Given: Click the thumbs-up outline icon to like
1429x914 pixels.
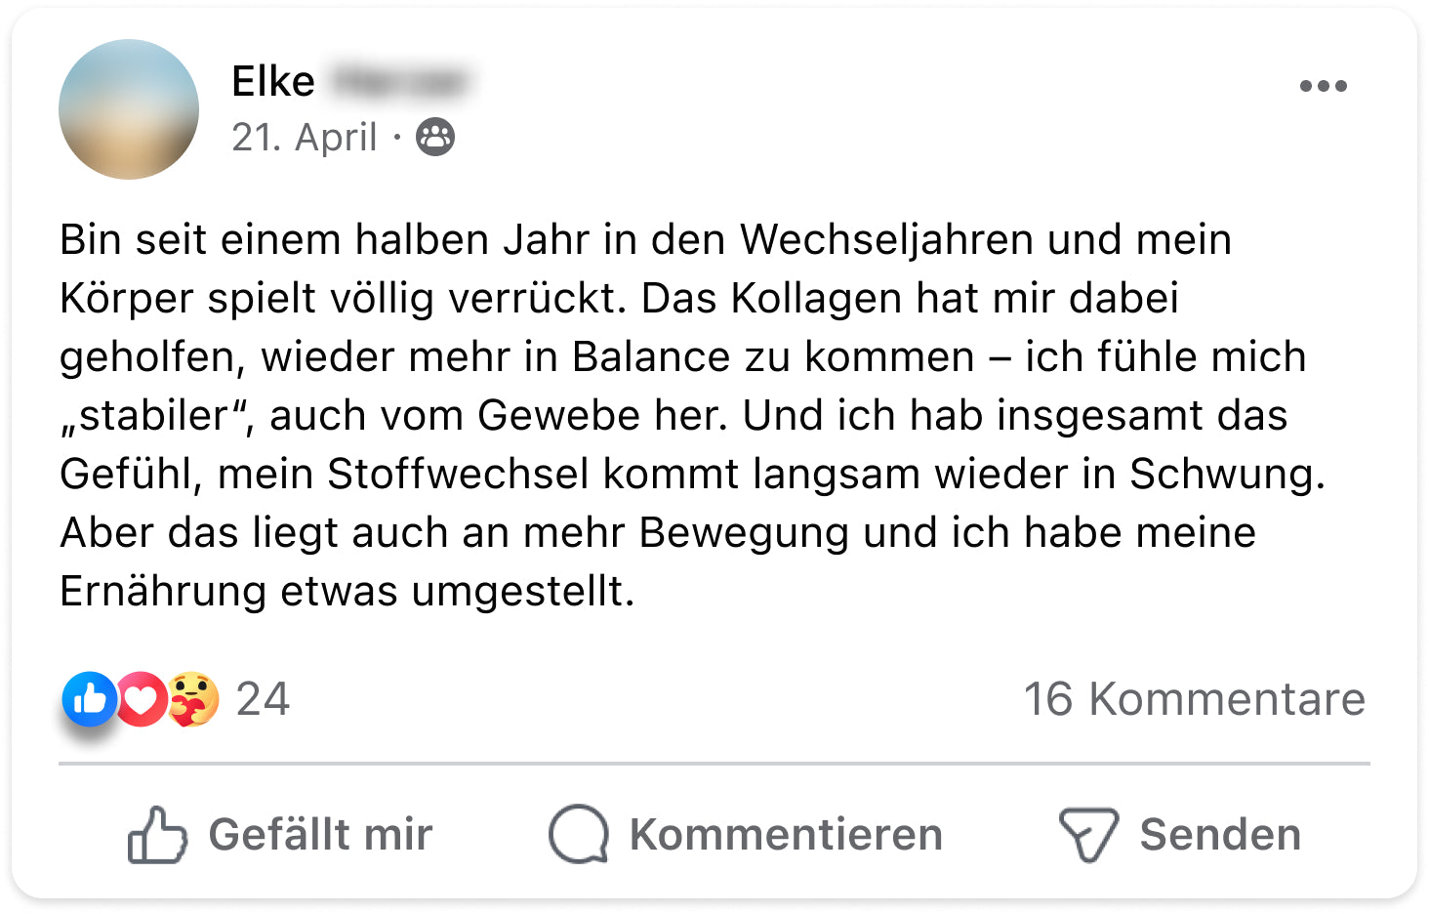Looking at the screenshot, I should [x=156, y=835].
